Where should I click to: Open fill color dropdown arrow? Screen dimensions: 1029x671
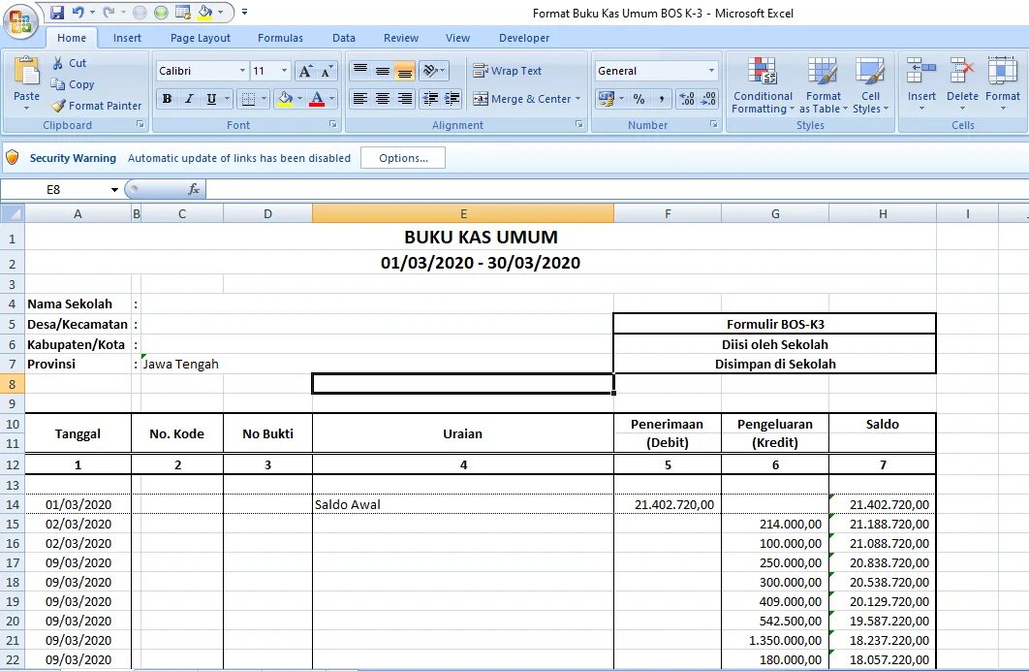[x=300, y=99]
